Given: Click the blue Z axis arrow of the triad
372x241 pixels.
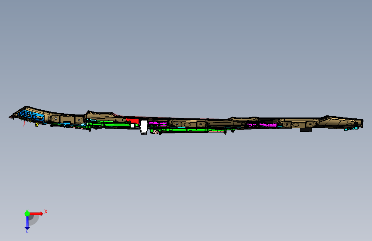Looking at the screenshot, I should 27,223.
